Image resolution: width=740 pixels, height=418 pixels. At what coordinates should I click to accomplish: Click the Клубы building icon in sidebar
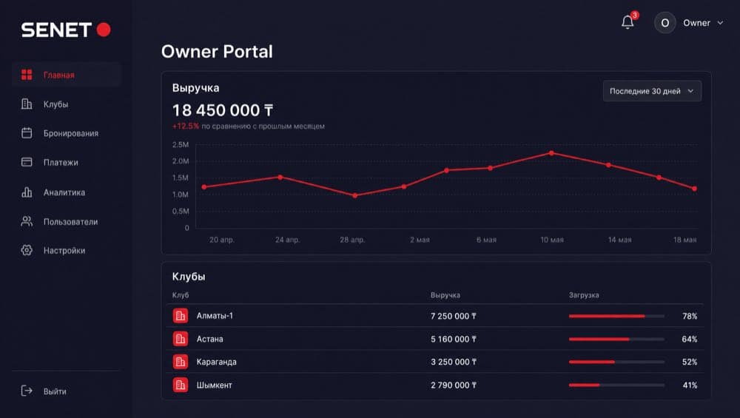[27, 104]
